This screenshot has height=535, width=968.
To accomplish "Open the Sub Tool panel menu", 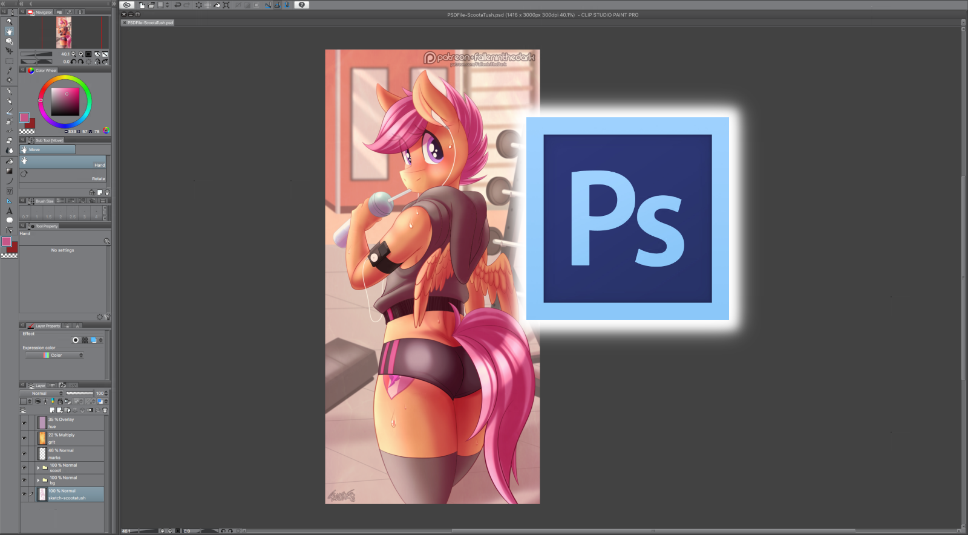I will tap(22, 140).
